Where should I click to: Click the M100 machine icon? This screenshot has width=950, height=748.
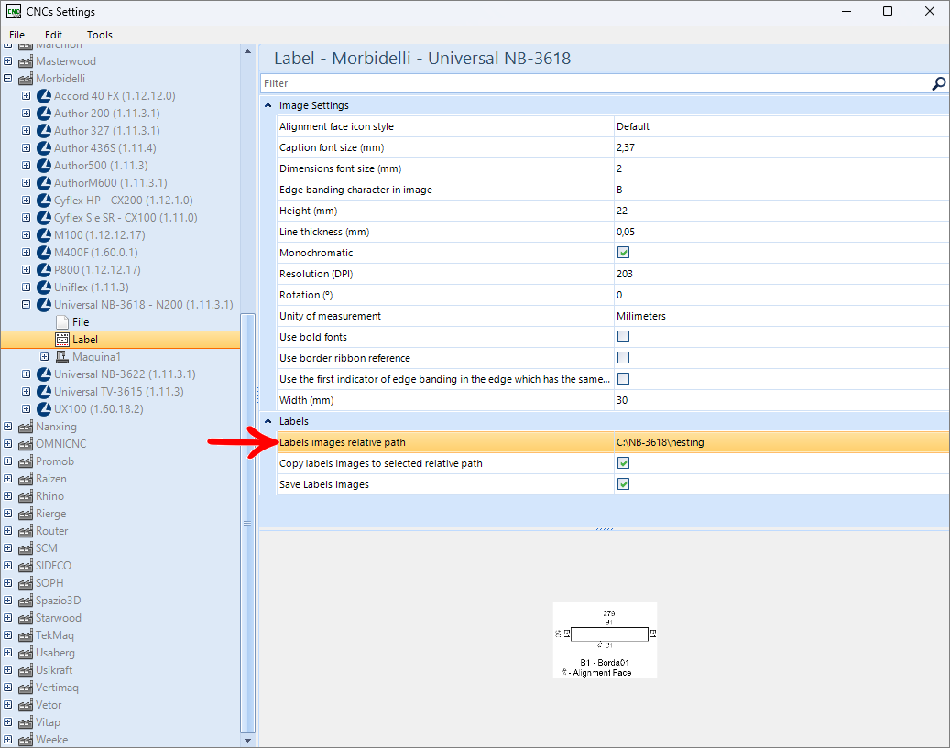point(44,235)
